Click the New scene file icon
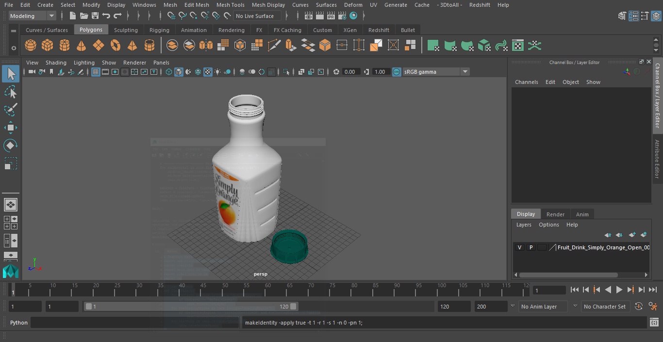663x342 pixels. pos(72,16)
